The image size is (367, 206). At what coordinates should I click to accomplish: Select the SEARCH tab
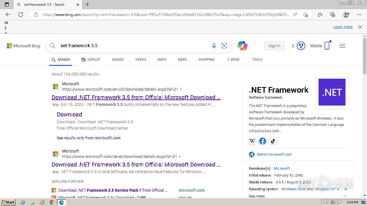click(60, 60)
